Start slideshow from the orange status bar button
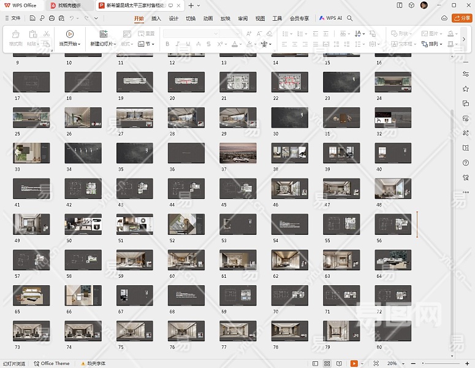This screenshot has width=475, height=368. pyautogui.click(x=354, y=364)
